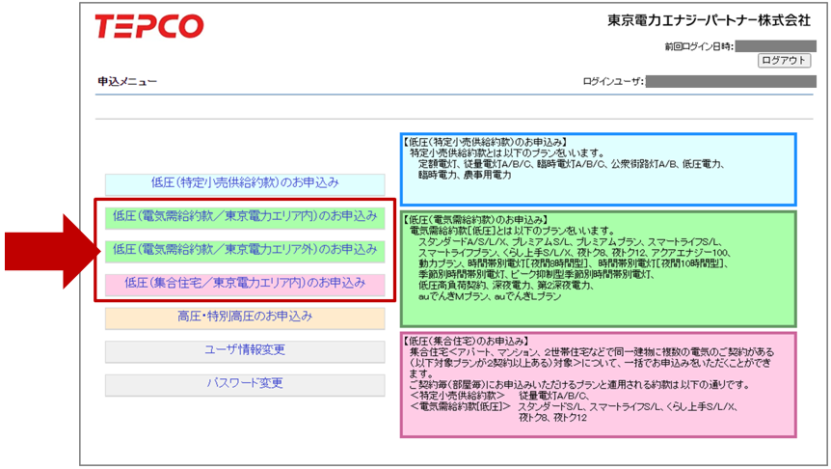Click 【低圧(電気需給約款)のお申込み】 description heading
Screen dimensions: 831x469
click(475, 220)
